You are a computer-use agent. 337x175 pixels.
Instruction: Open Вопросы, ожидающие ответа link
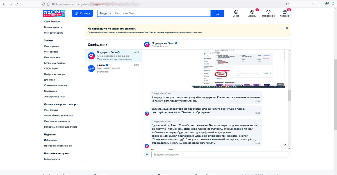[x=61, y=127]
